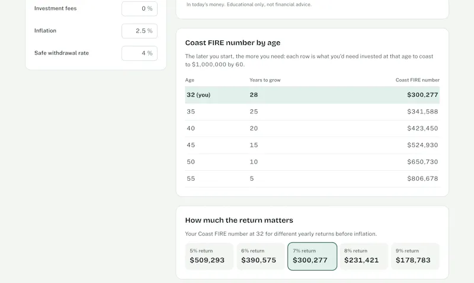The height and width of the screenshot is (283, 474).
Task: Click the Coast FIRE number column header
Action: click(x=418, y=80)
